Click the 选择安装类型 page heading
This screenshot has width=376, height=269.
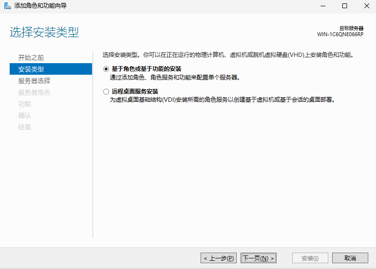(44, 33)
